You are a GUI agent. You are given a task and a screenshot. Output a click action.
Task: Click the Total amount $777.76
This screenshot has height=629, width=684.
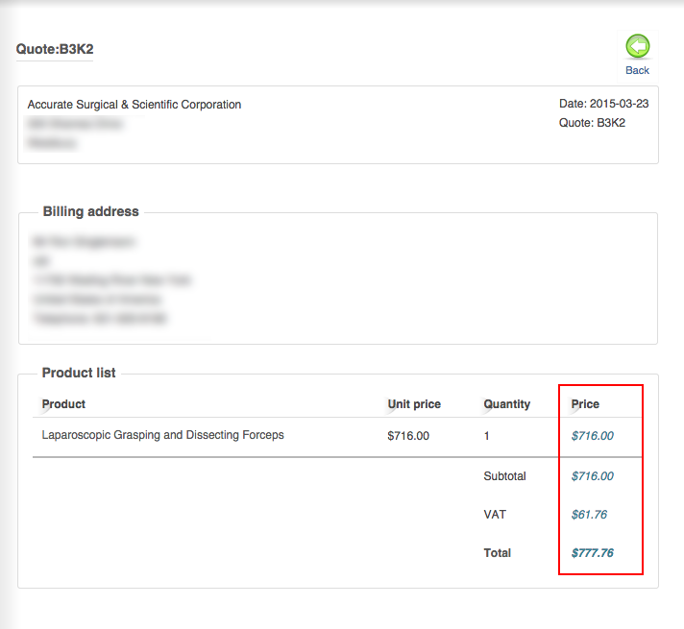coord(592,553)
